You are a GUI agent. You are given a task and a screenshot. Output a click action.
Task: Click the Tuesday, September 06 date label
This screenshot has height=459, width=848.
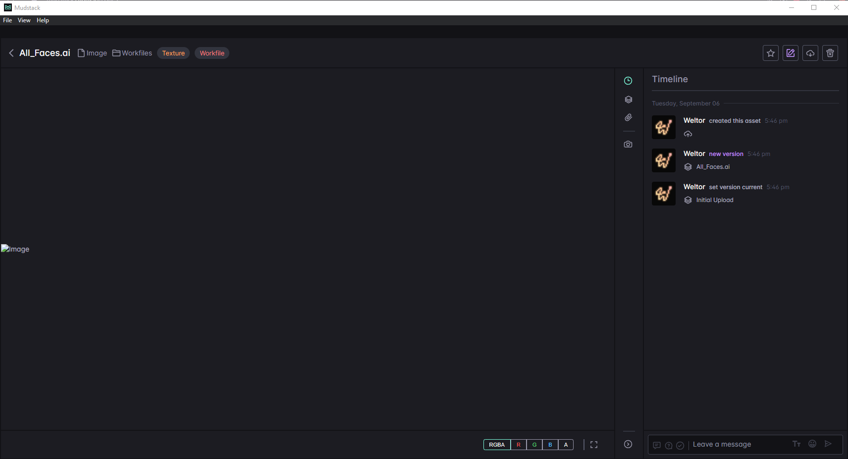click(x=686, y=103)
